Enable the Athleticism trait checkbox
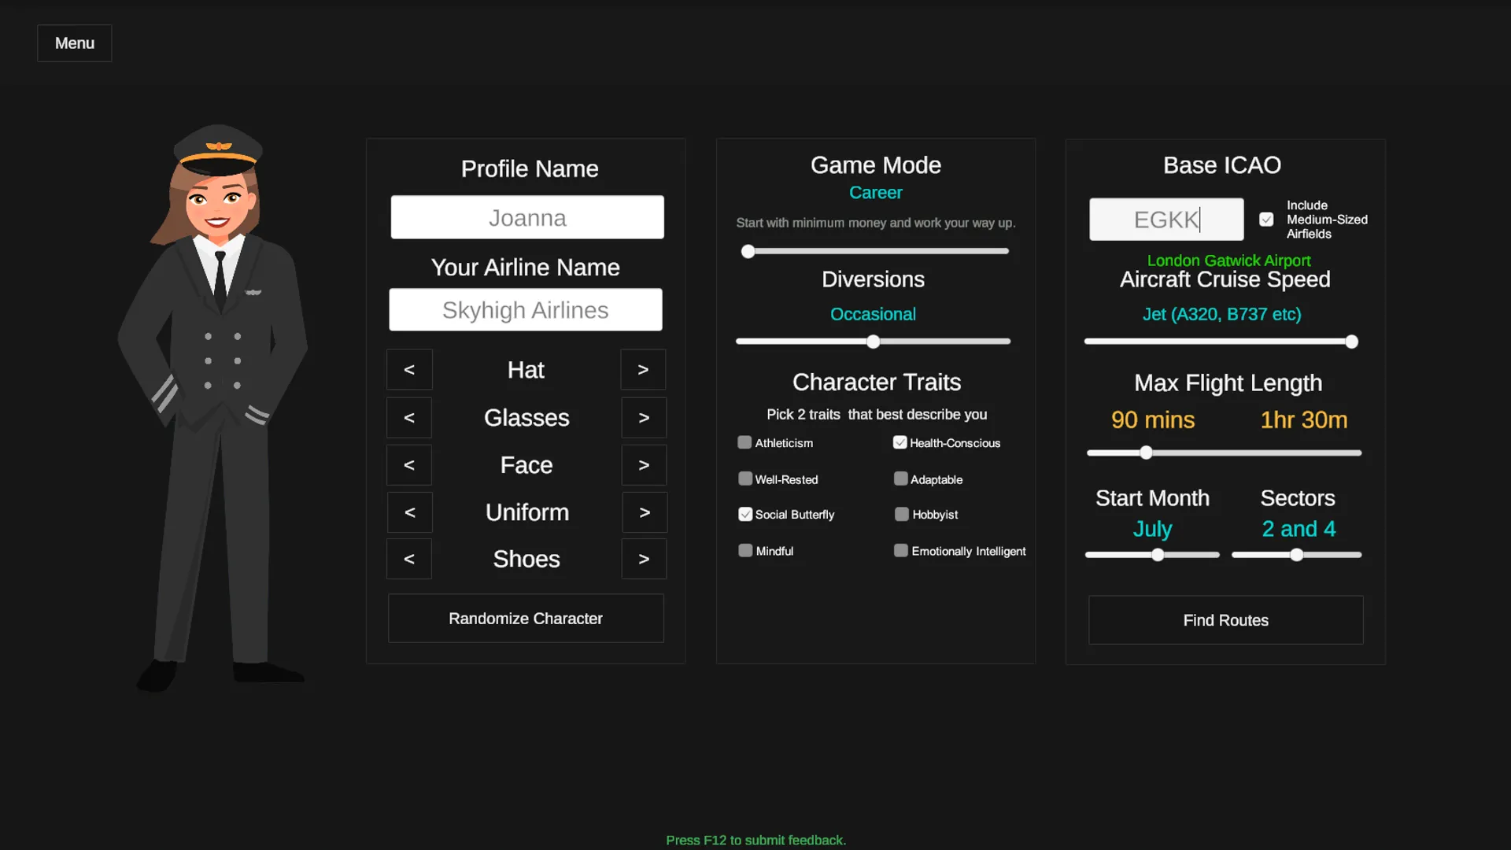1511x850 pixels. click(744, 442)
